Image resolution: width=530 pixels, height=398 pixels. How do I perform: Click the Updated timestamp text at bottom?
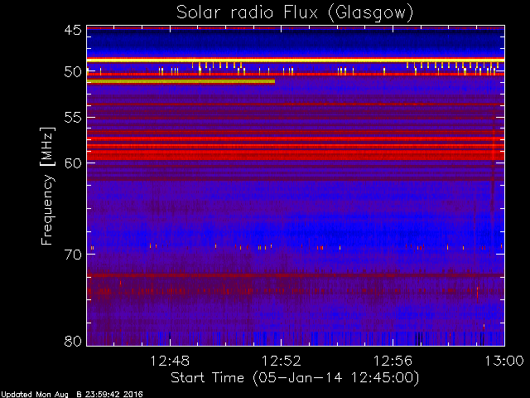[x=72, y=395]
